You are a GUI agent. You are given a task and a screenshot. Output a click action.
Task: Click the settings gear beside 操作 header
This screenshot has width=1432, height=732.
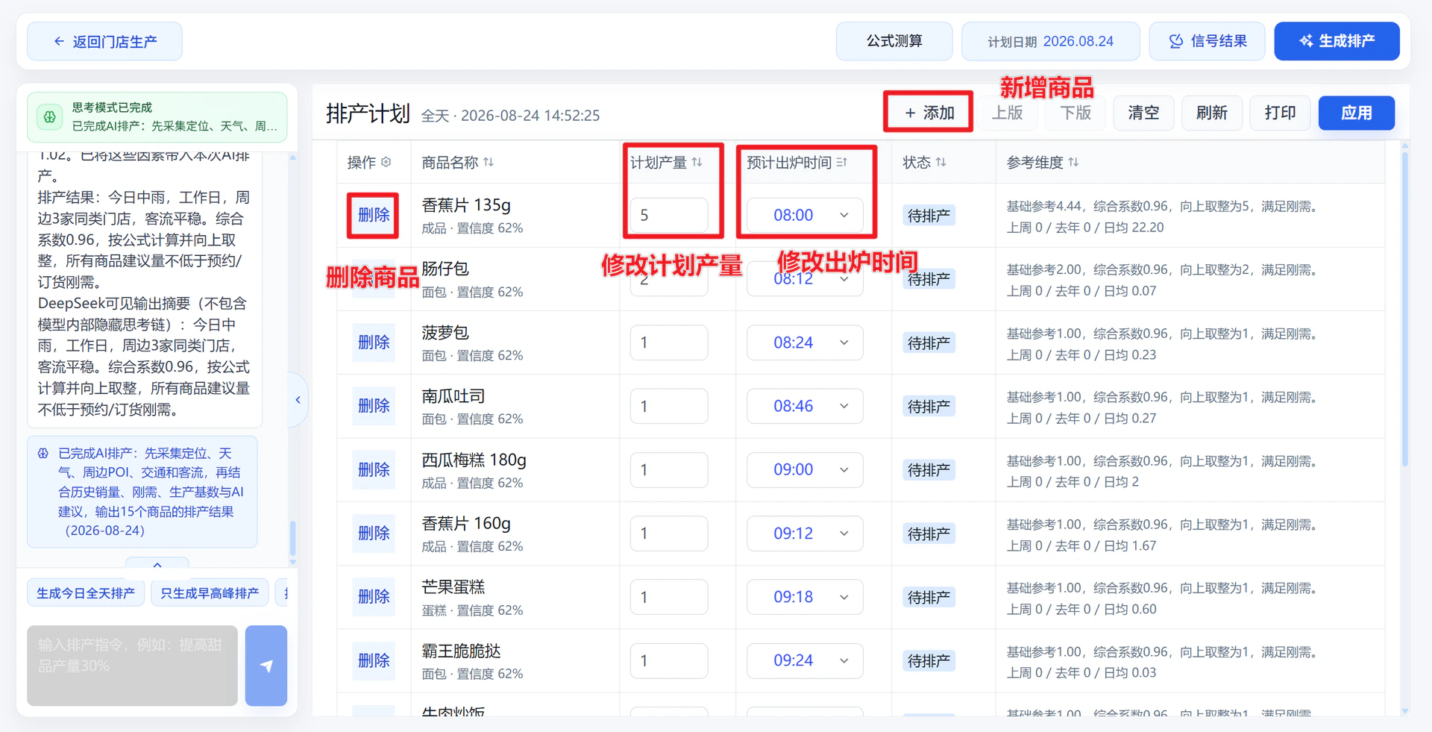tap(386, 162)
